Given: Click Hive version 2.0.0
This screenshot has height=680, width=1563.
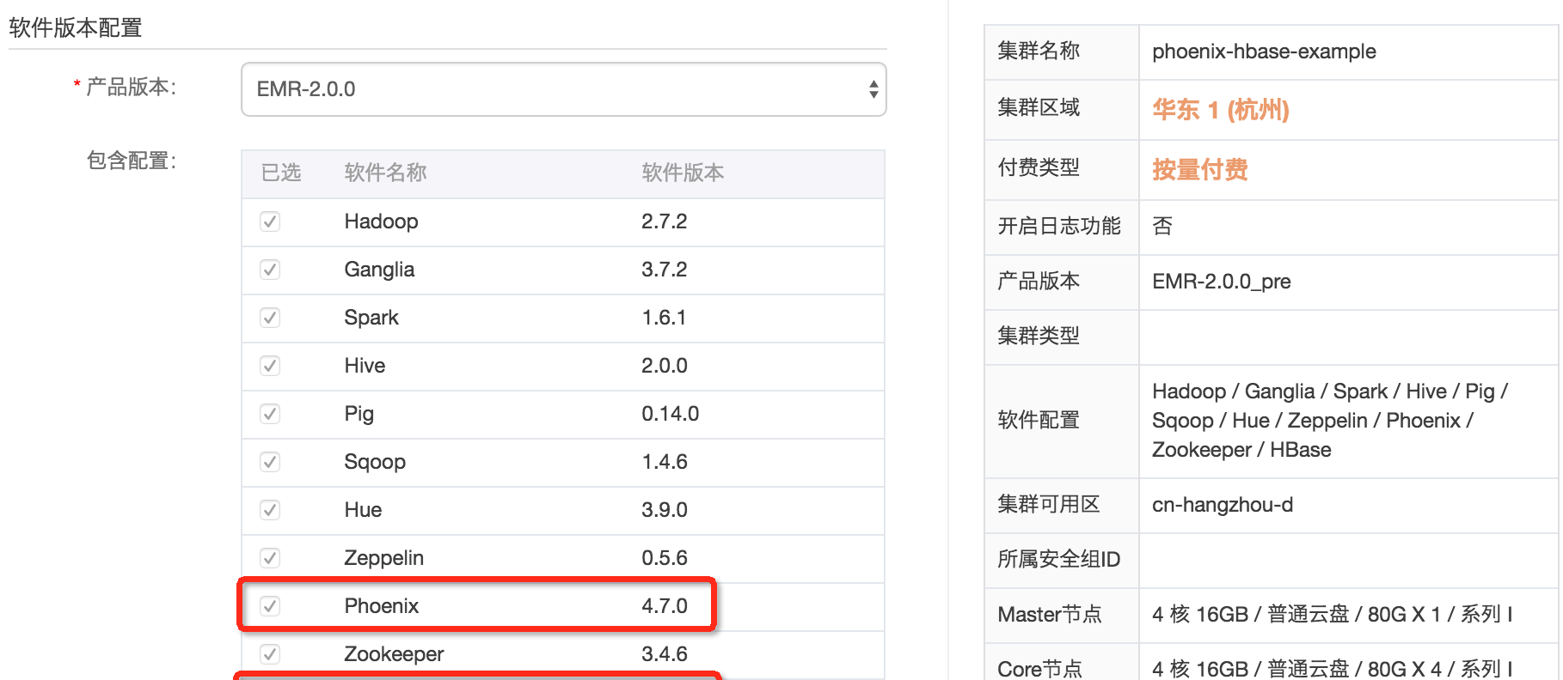Looking at the screenshot, I should click(664, 366).
